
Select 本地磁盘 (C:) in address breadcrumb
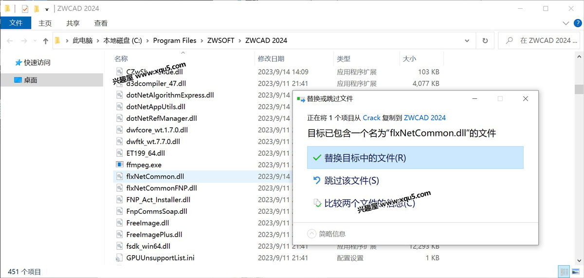tap(123, 41)
